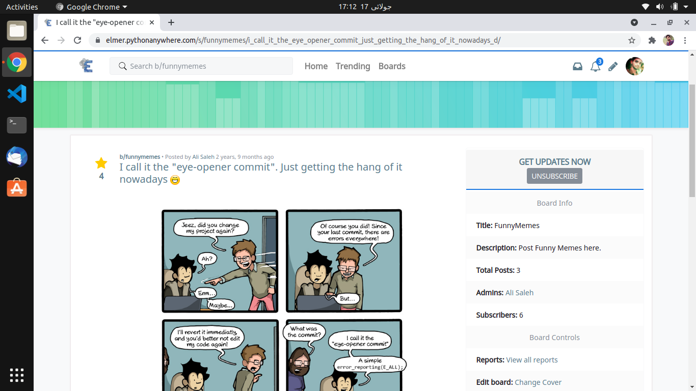This screenshot has width=696, height=391.
Task: Click the address bar URL
Action: [x=303, y=40]
